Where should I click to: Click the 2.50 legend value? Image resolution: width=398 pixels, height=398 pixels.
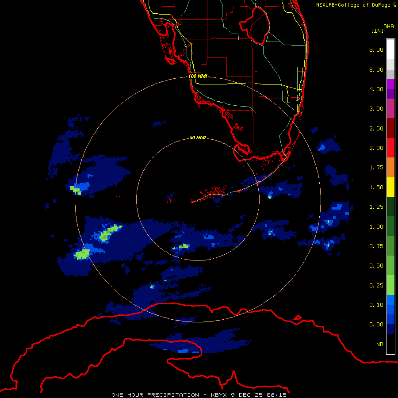pos(376,128)
